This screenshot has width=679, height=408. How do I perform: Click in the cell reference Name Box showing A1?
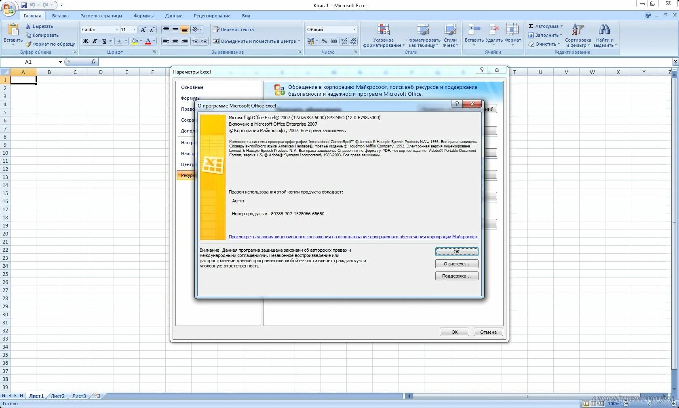tap(28, 62)
